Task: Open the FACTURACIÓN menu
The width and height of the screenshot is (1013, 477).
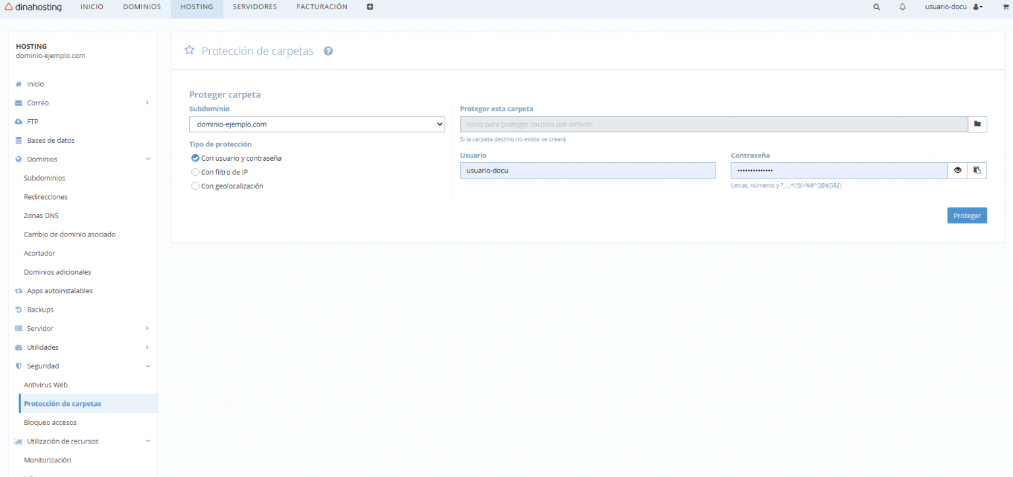Action: pyautogui.click(x=321, y=7)
